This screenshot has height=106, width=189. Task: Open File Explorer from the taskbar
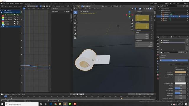tap(60, 104)
